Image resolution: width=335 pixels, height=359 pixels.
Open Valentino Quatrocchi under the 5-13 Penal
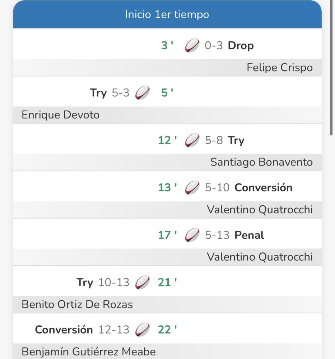pyautogui.click(x=260, y=257)
